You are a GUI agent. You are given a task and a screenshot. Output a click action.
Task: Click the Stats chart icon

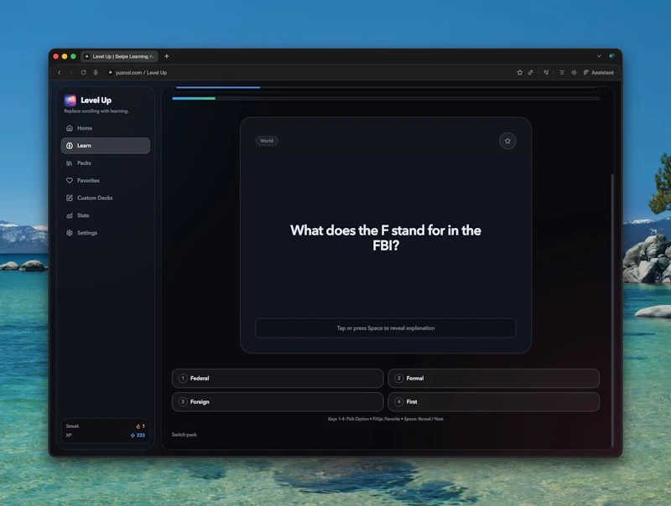click(x=70, y=215)
